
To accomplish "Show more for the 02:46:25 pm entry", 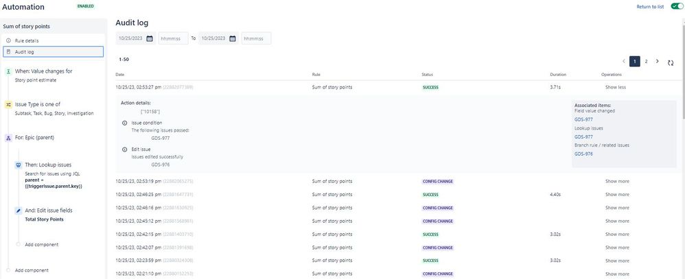I will coord(617,195).
